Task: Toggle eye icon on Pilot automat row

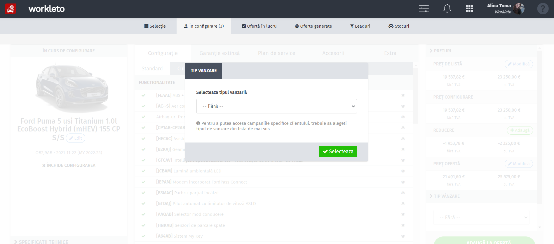Action: pyautogui.click(x=403, y=204)
